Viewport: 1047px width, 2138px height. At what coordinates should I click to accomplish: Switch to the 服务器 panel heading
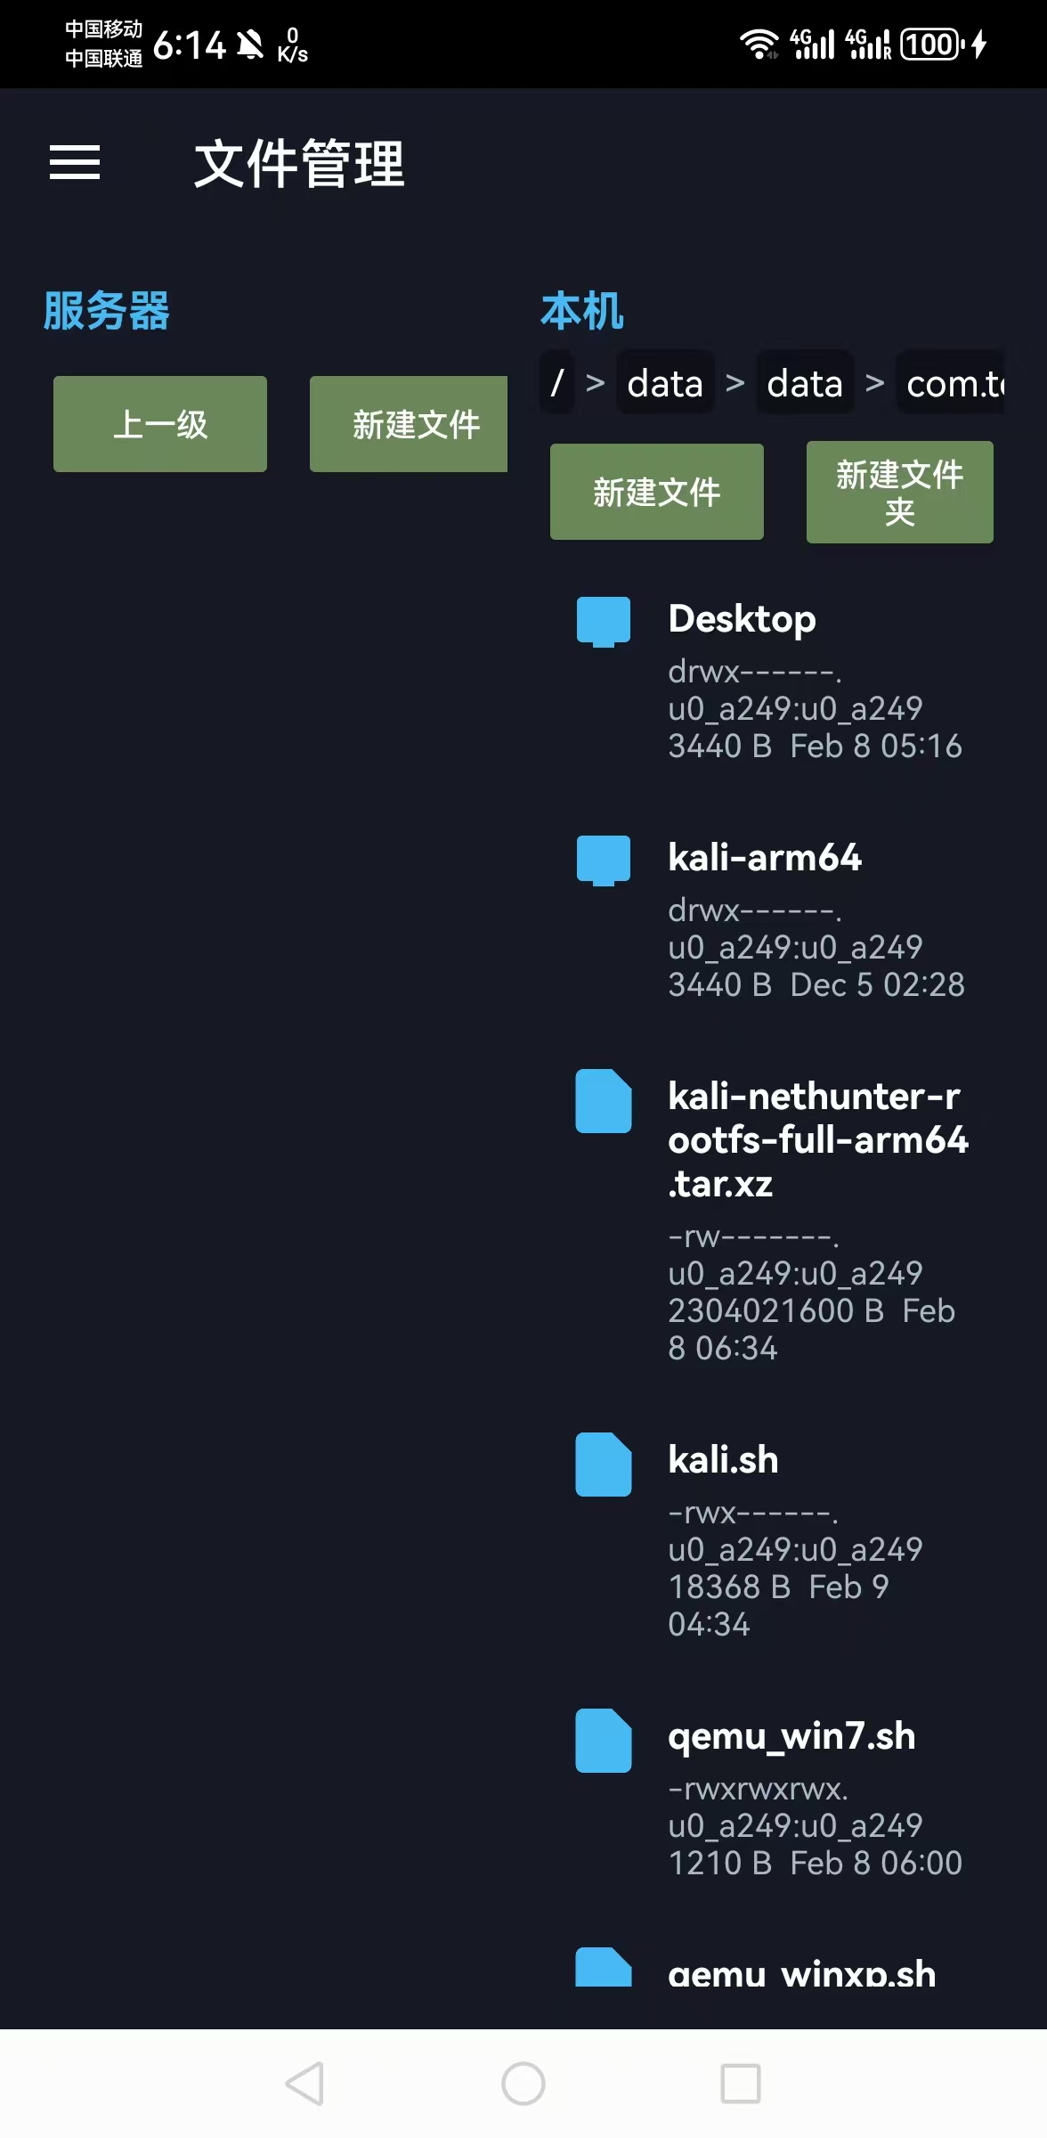point(107,311)
